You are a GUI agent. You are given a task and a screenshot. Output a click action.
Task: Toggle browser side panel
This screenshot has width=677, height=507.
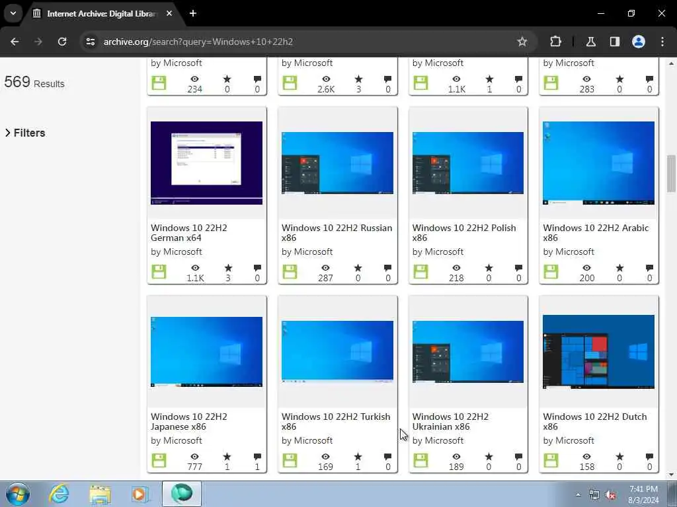click(614, 42)
